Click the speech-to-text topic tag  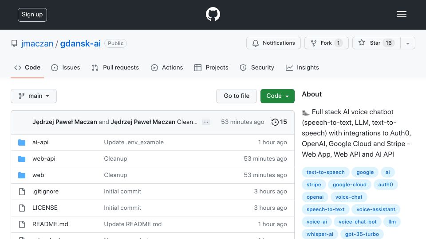[x=325, y=209]
